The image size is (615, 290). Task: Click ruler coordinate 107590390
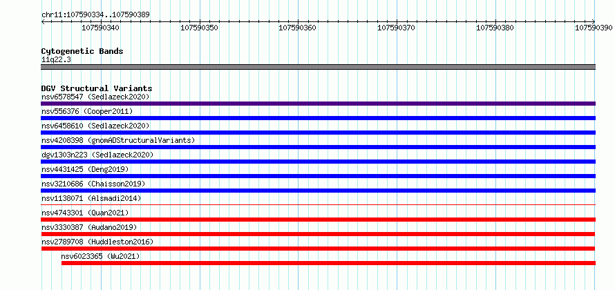click(594, 28)
